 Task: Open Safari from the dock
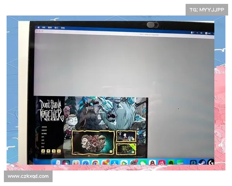pyautogui.click(x=86, y=163)
